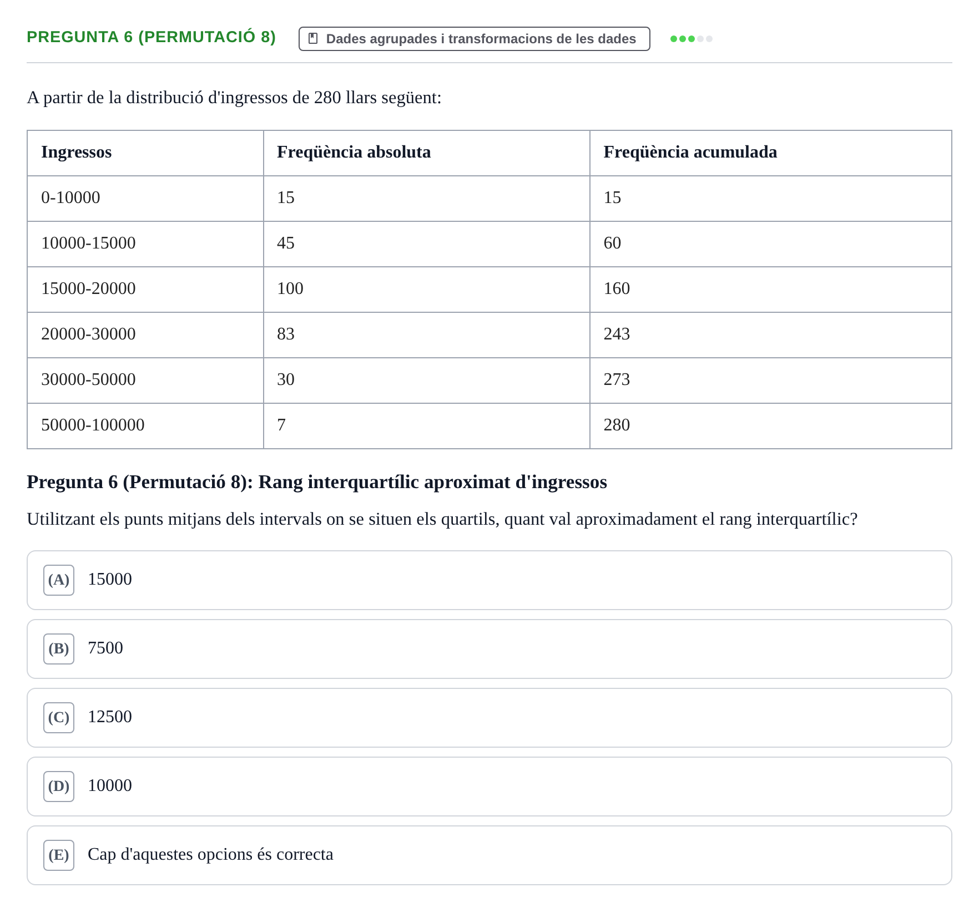979x913 pixels.
Task: Click the difficulty dots indicator
Action: click(x=691, y=39)
